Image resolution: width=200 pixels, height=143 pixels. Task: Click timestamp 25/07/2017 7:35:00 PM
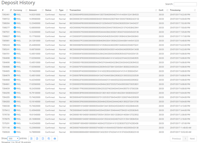click(x=180, y=32)
